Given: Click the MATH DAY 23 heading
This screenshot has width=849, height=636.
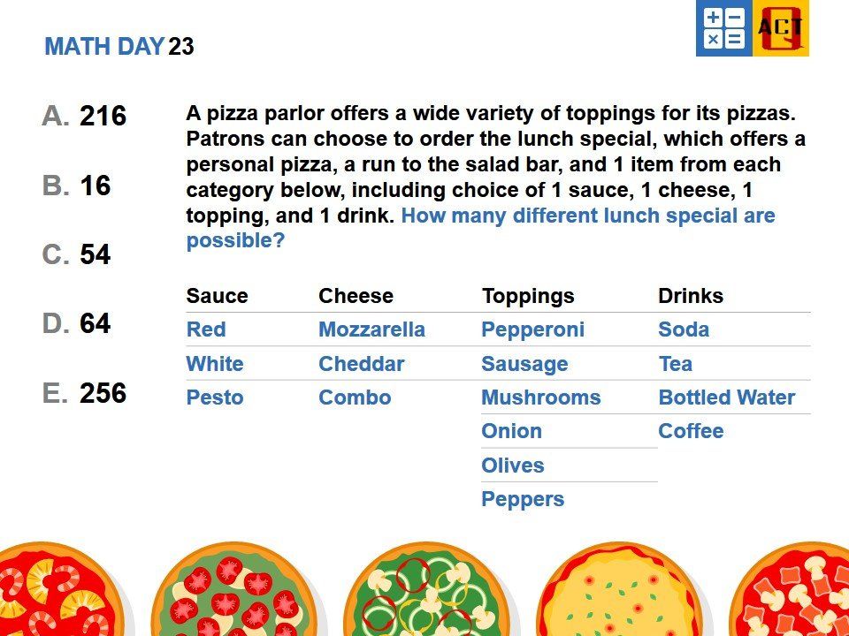Looking at the screenshot, I should coord(119,47).
